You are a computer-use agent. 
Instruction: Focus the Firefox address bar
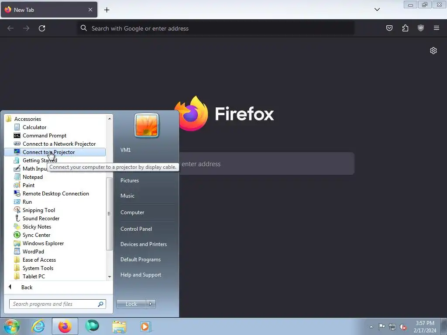[216, 28]
